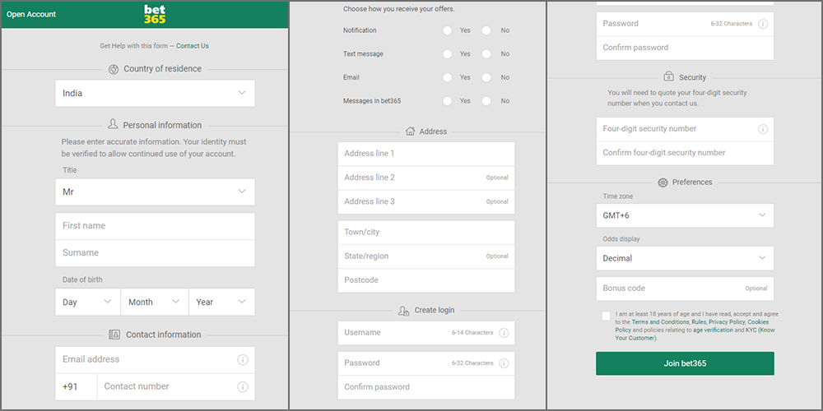
Task: Tick the age 18 and terms agreement checkbox
Action: 607,316
